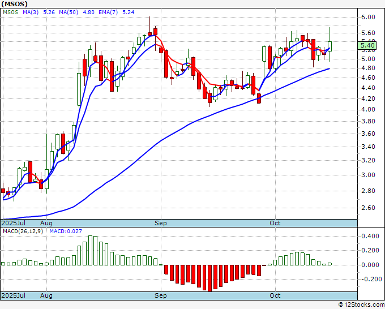Click Oct on the MACD time axis
385x309 pixels.
pyautogui.click(x=275, y=295)
